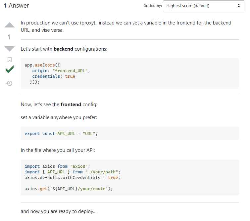Click the bold word 'backend'
The width and height of the screenshot is (250, 221).
63,49
